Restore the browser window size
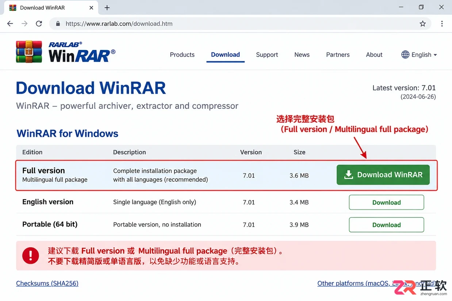This screenshot has width=452, height=301. tap(421, 7)
